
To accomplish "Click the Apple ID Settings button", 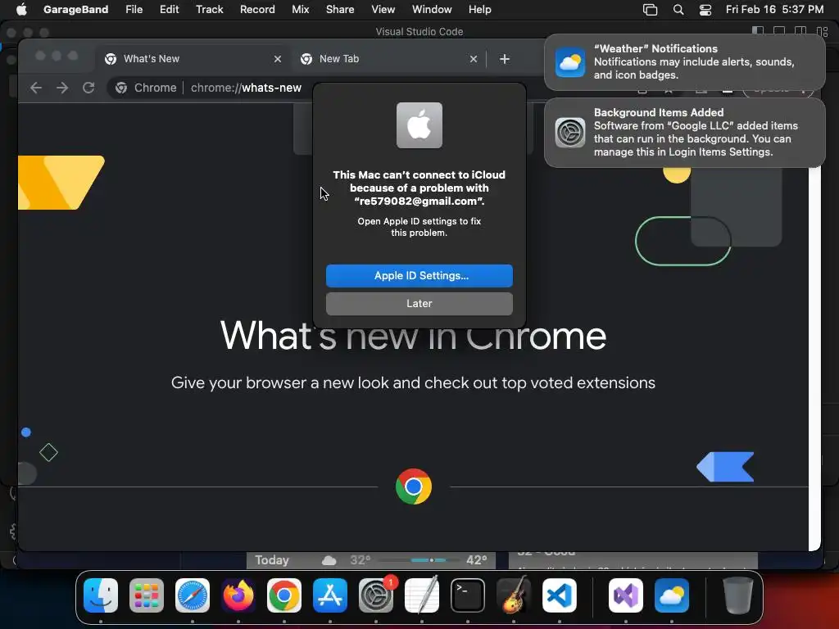I will pos(419,275).
